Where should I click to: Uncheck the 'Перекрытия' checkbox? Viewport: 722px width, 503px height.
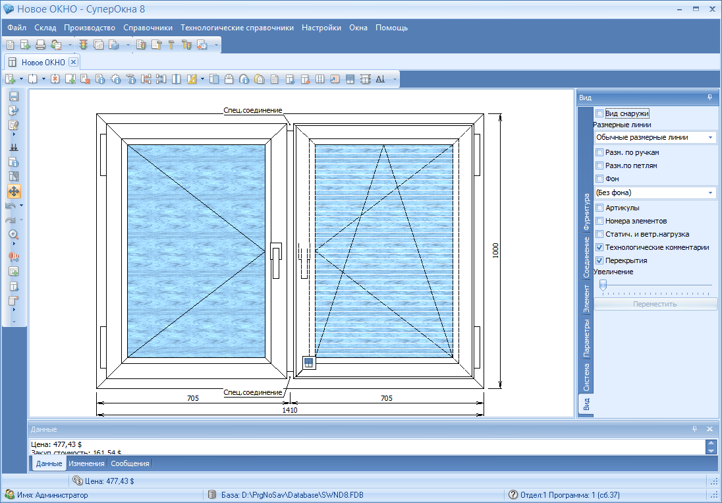[599, 260]
